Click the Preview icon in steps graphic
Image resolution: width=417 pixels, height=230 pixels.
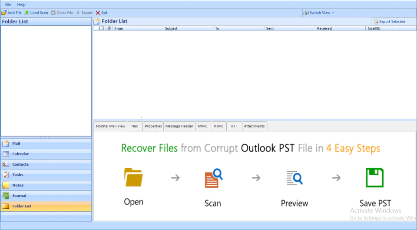click(295, 178)
